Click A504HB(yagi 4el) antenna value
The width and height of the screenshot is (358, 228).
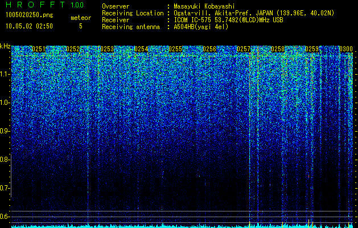tap(201, 27)
